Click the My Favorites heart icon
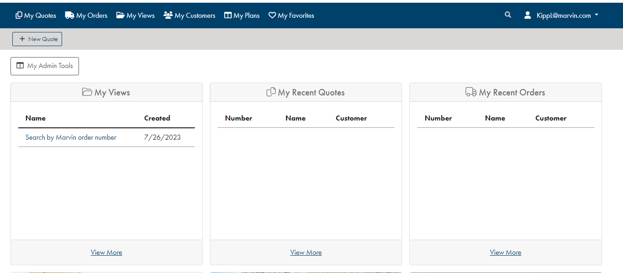The width and height of the screenshot is (623, 273). click(272, 16)
